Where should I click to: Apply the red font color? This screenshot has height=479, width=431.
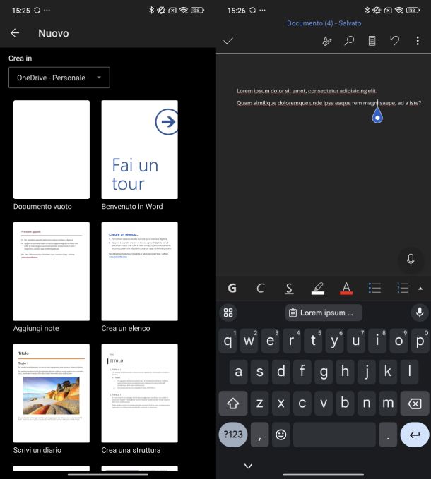click(x=346, y=288)
